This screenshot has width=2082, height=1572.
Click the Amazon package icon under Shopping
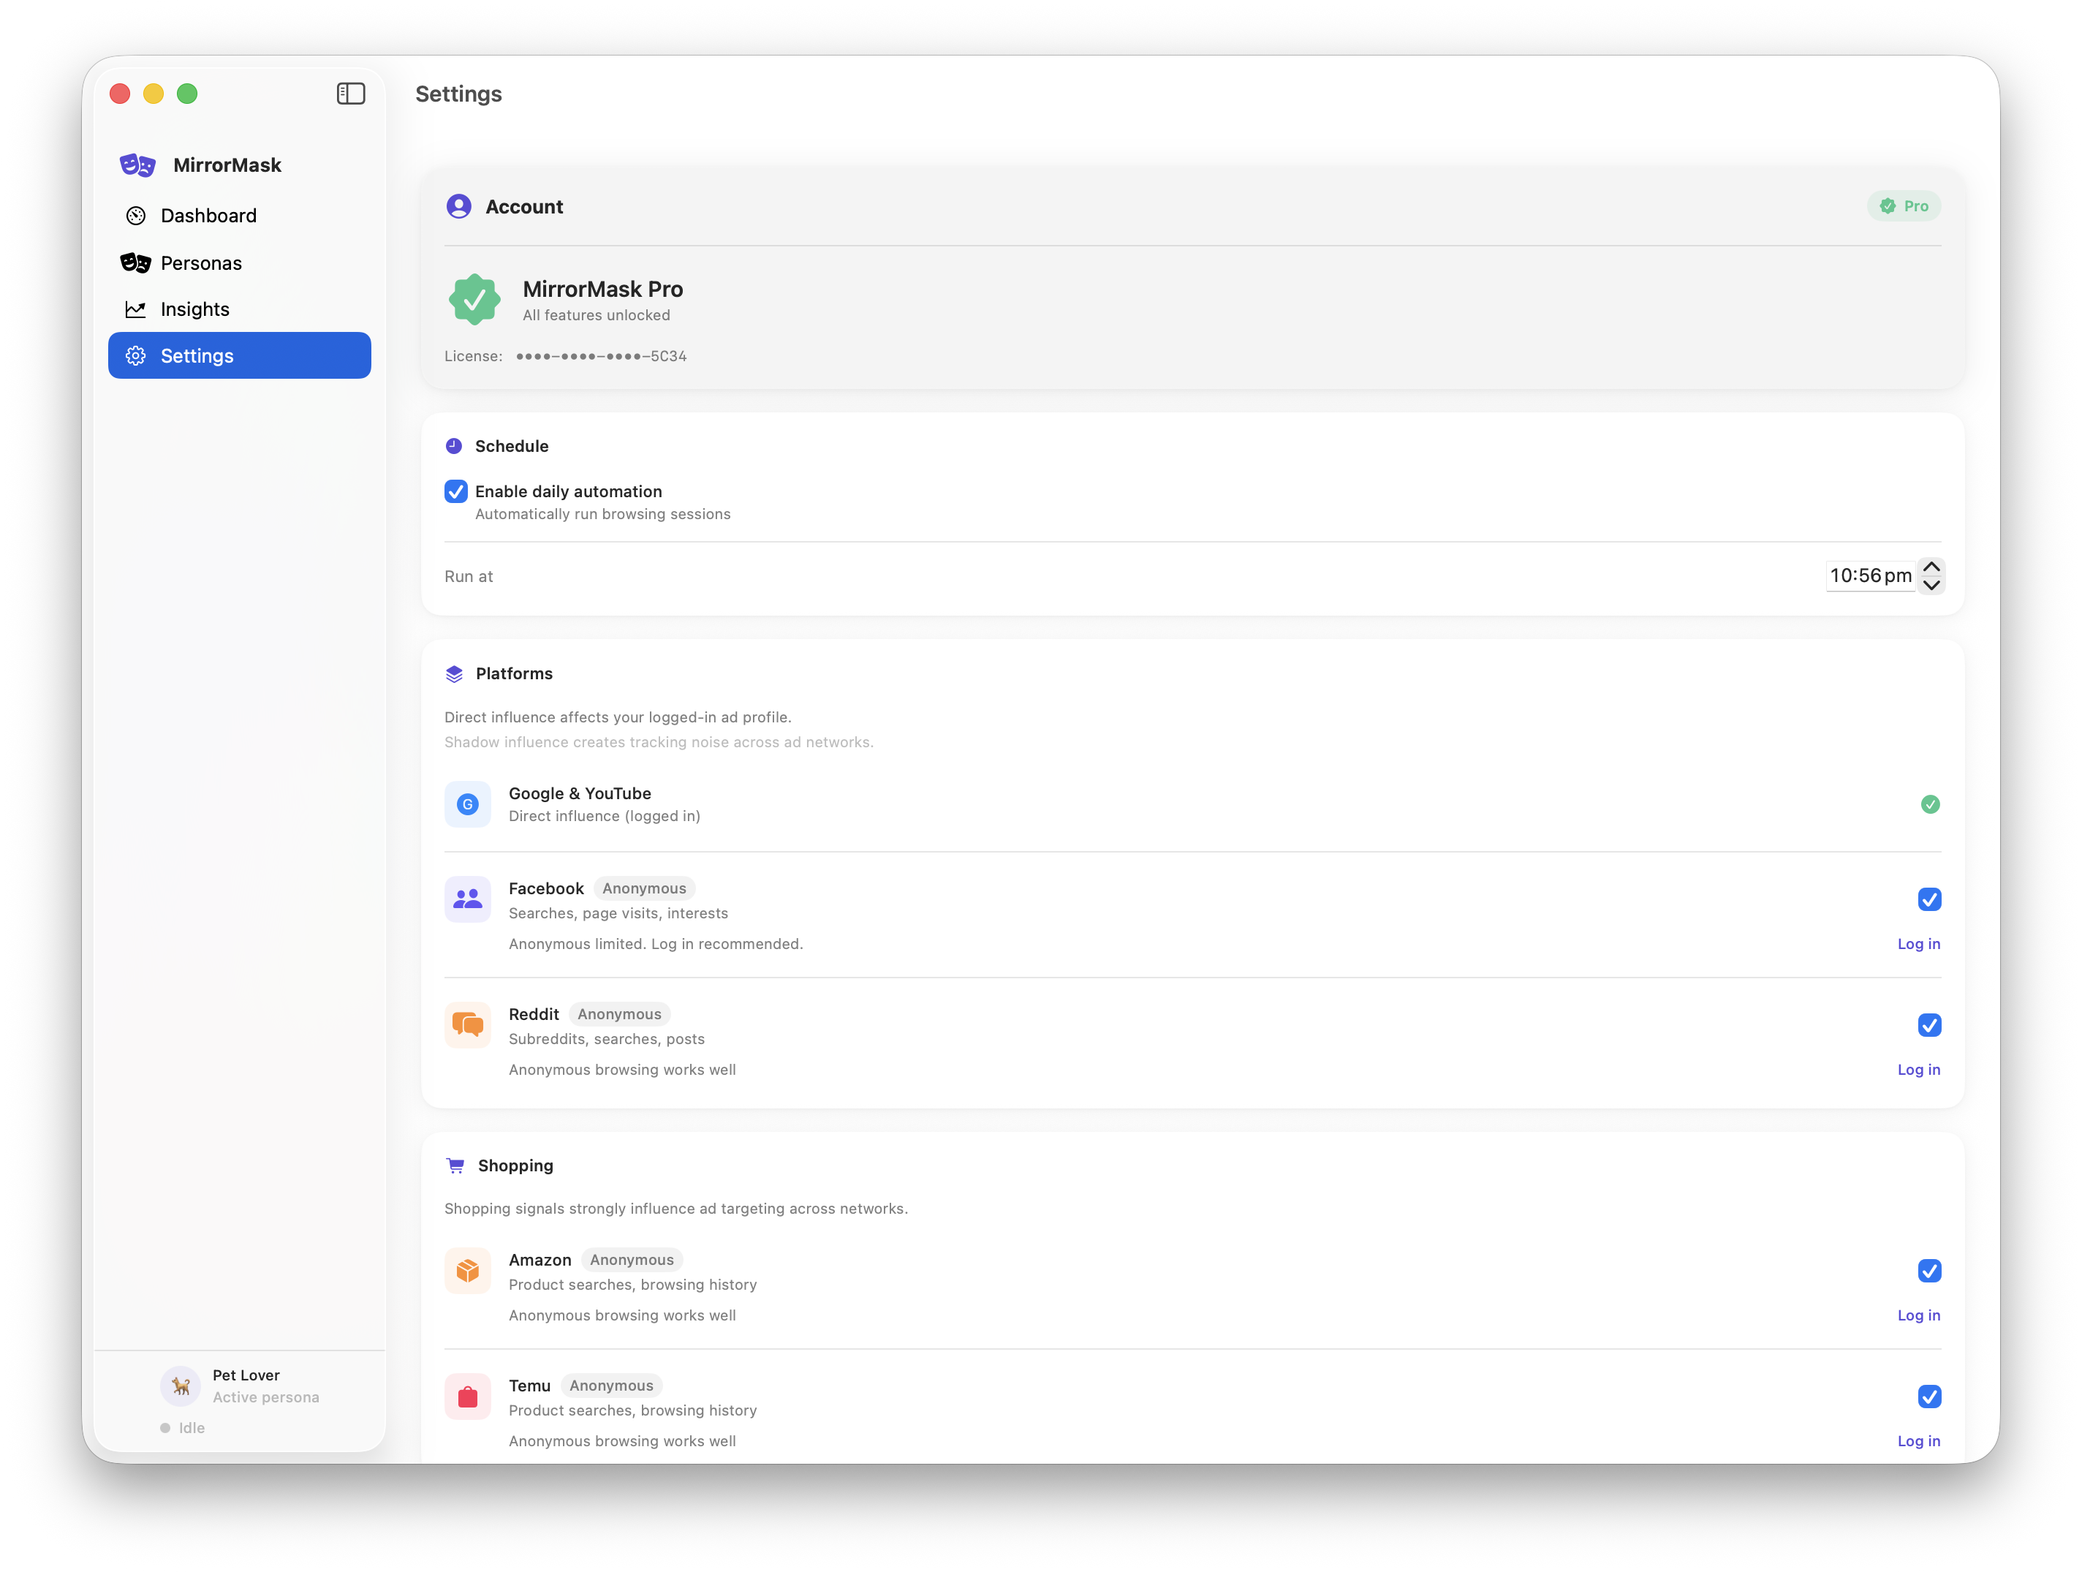click(468, 1271)
